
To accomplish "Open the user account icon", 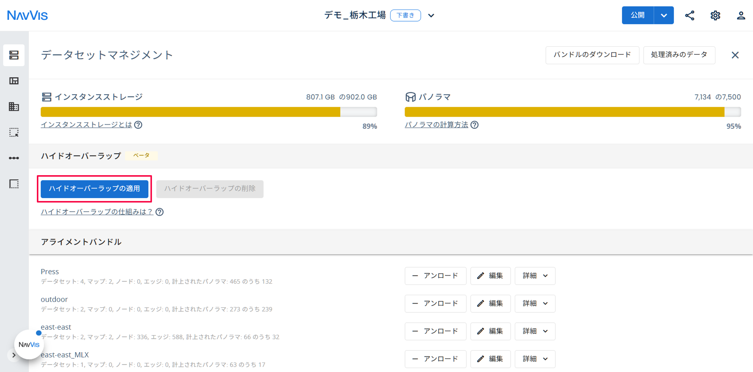I will (741, 16).
